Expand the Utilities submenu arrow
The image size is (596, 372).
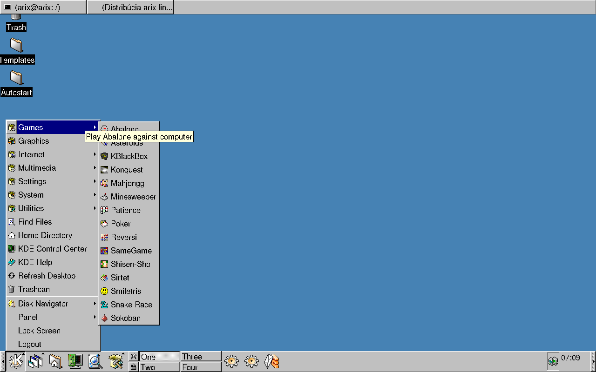tap(95, 208)
